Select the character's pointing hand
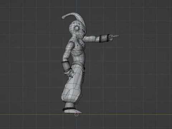Viewport: 172px width, 129px height. tap(114, 37)
